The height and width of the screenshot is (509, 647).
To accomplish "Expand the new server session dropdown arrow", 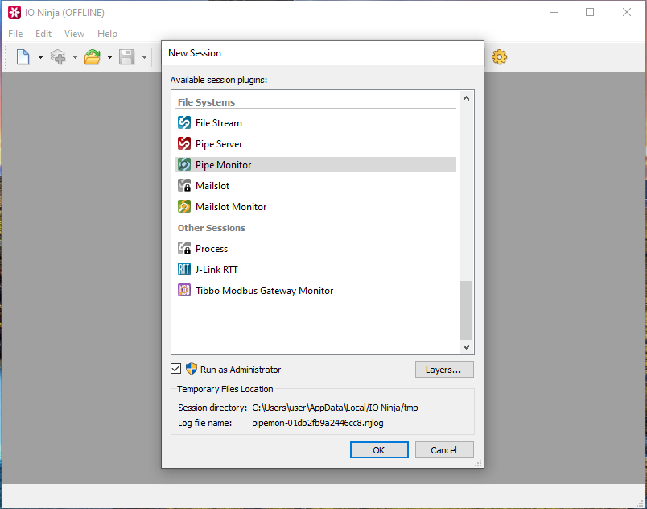I will tap(75, 57).
